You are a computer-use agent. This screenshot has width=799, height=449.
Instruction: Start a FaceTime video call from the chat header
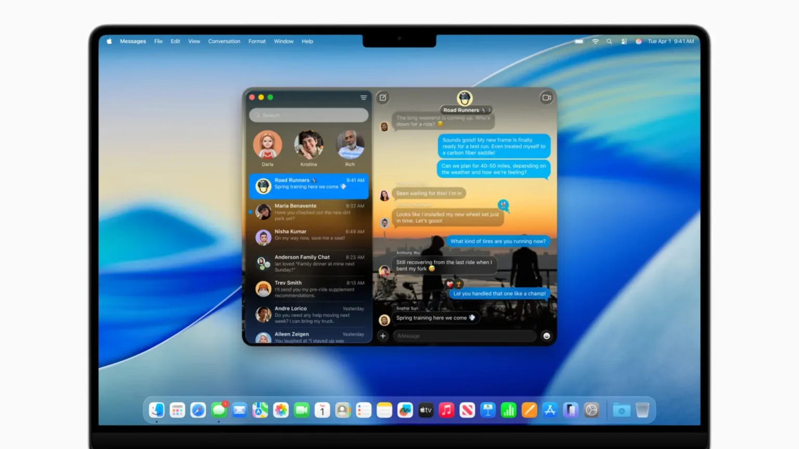point(546,98)
